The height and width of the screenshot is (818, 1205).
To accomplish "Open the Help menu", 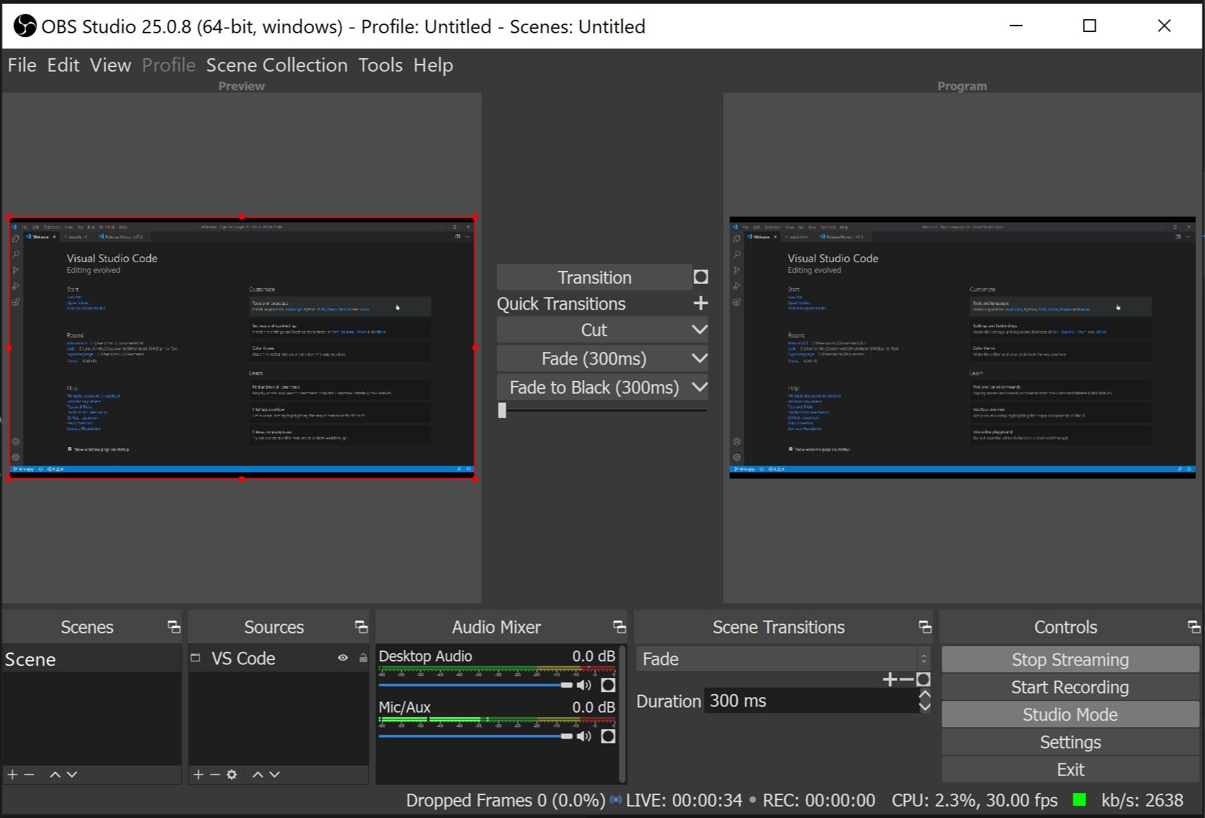I will 433,65.
